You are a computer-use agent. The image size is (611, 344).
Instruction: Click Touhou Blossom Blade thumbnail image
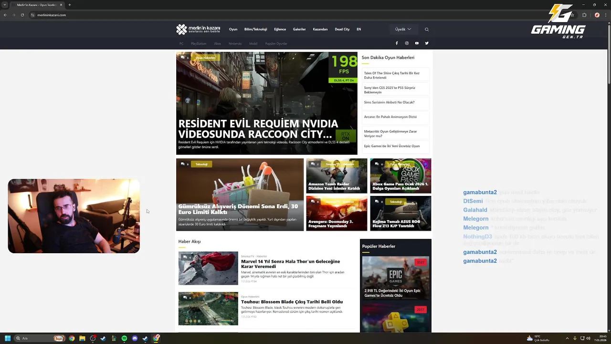point(208,309)
